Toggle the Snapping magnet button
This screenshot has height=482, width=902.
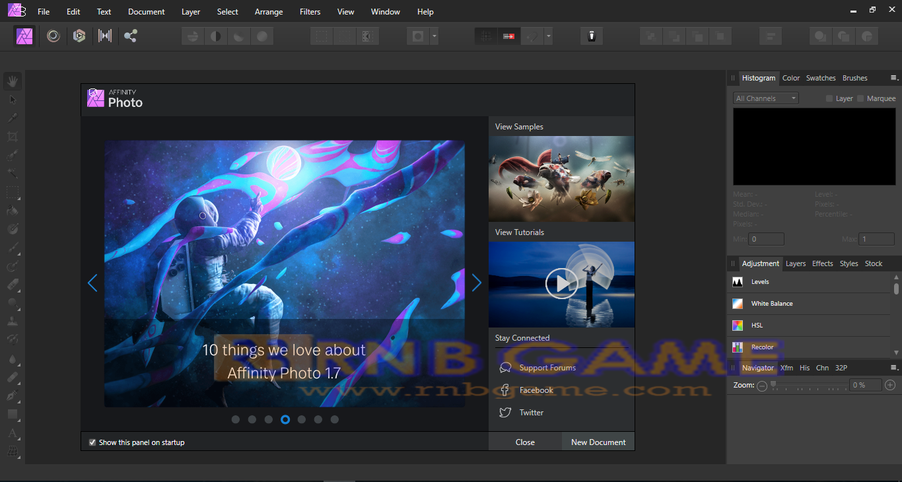[x=531, y=36]
